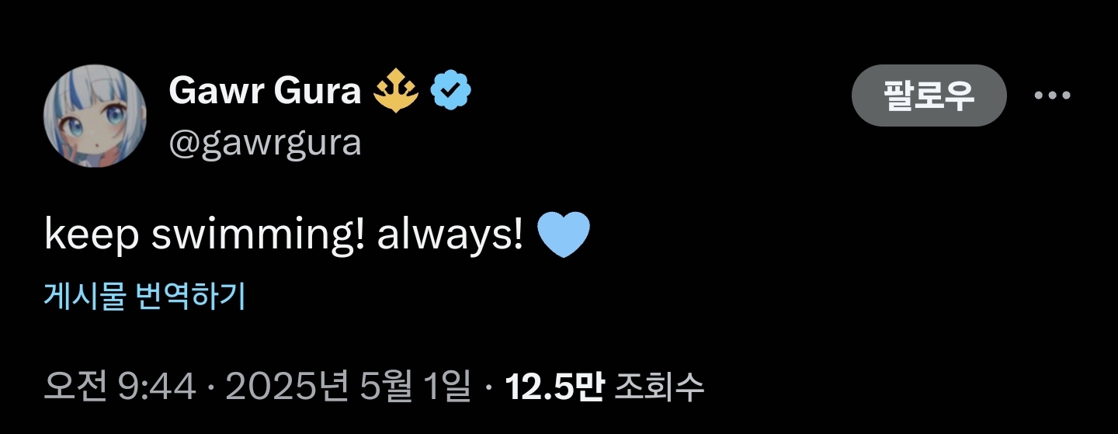Screen dimensions: 1118x434
Task: Click the blue verified checkmark badge
Action: (x=452, y=92)
